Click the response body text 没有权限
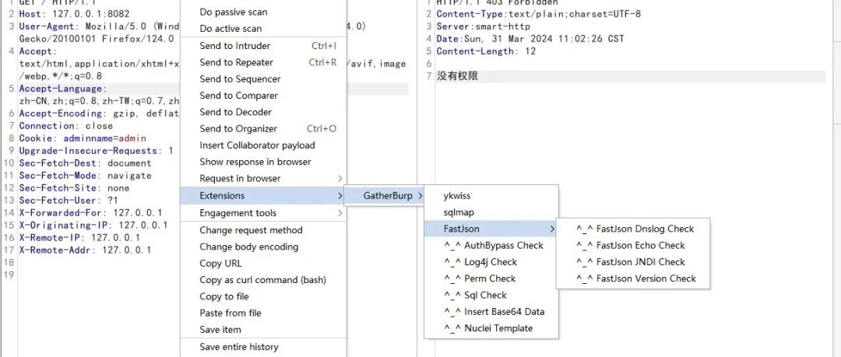The width and height of the screenshot is (841, 357). [457, 76]
